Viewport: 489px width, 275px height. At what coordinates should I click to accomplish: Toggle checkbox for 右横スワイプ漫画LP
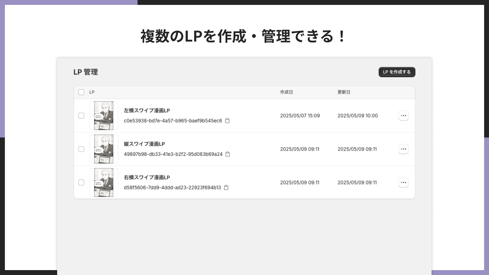tap(81, 182)
